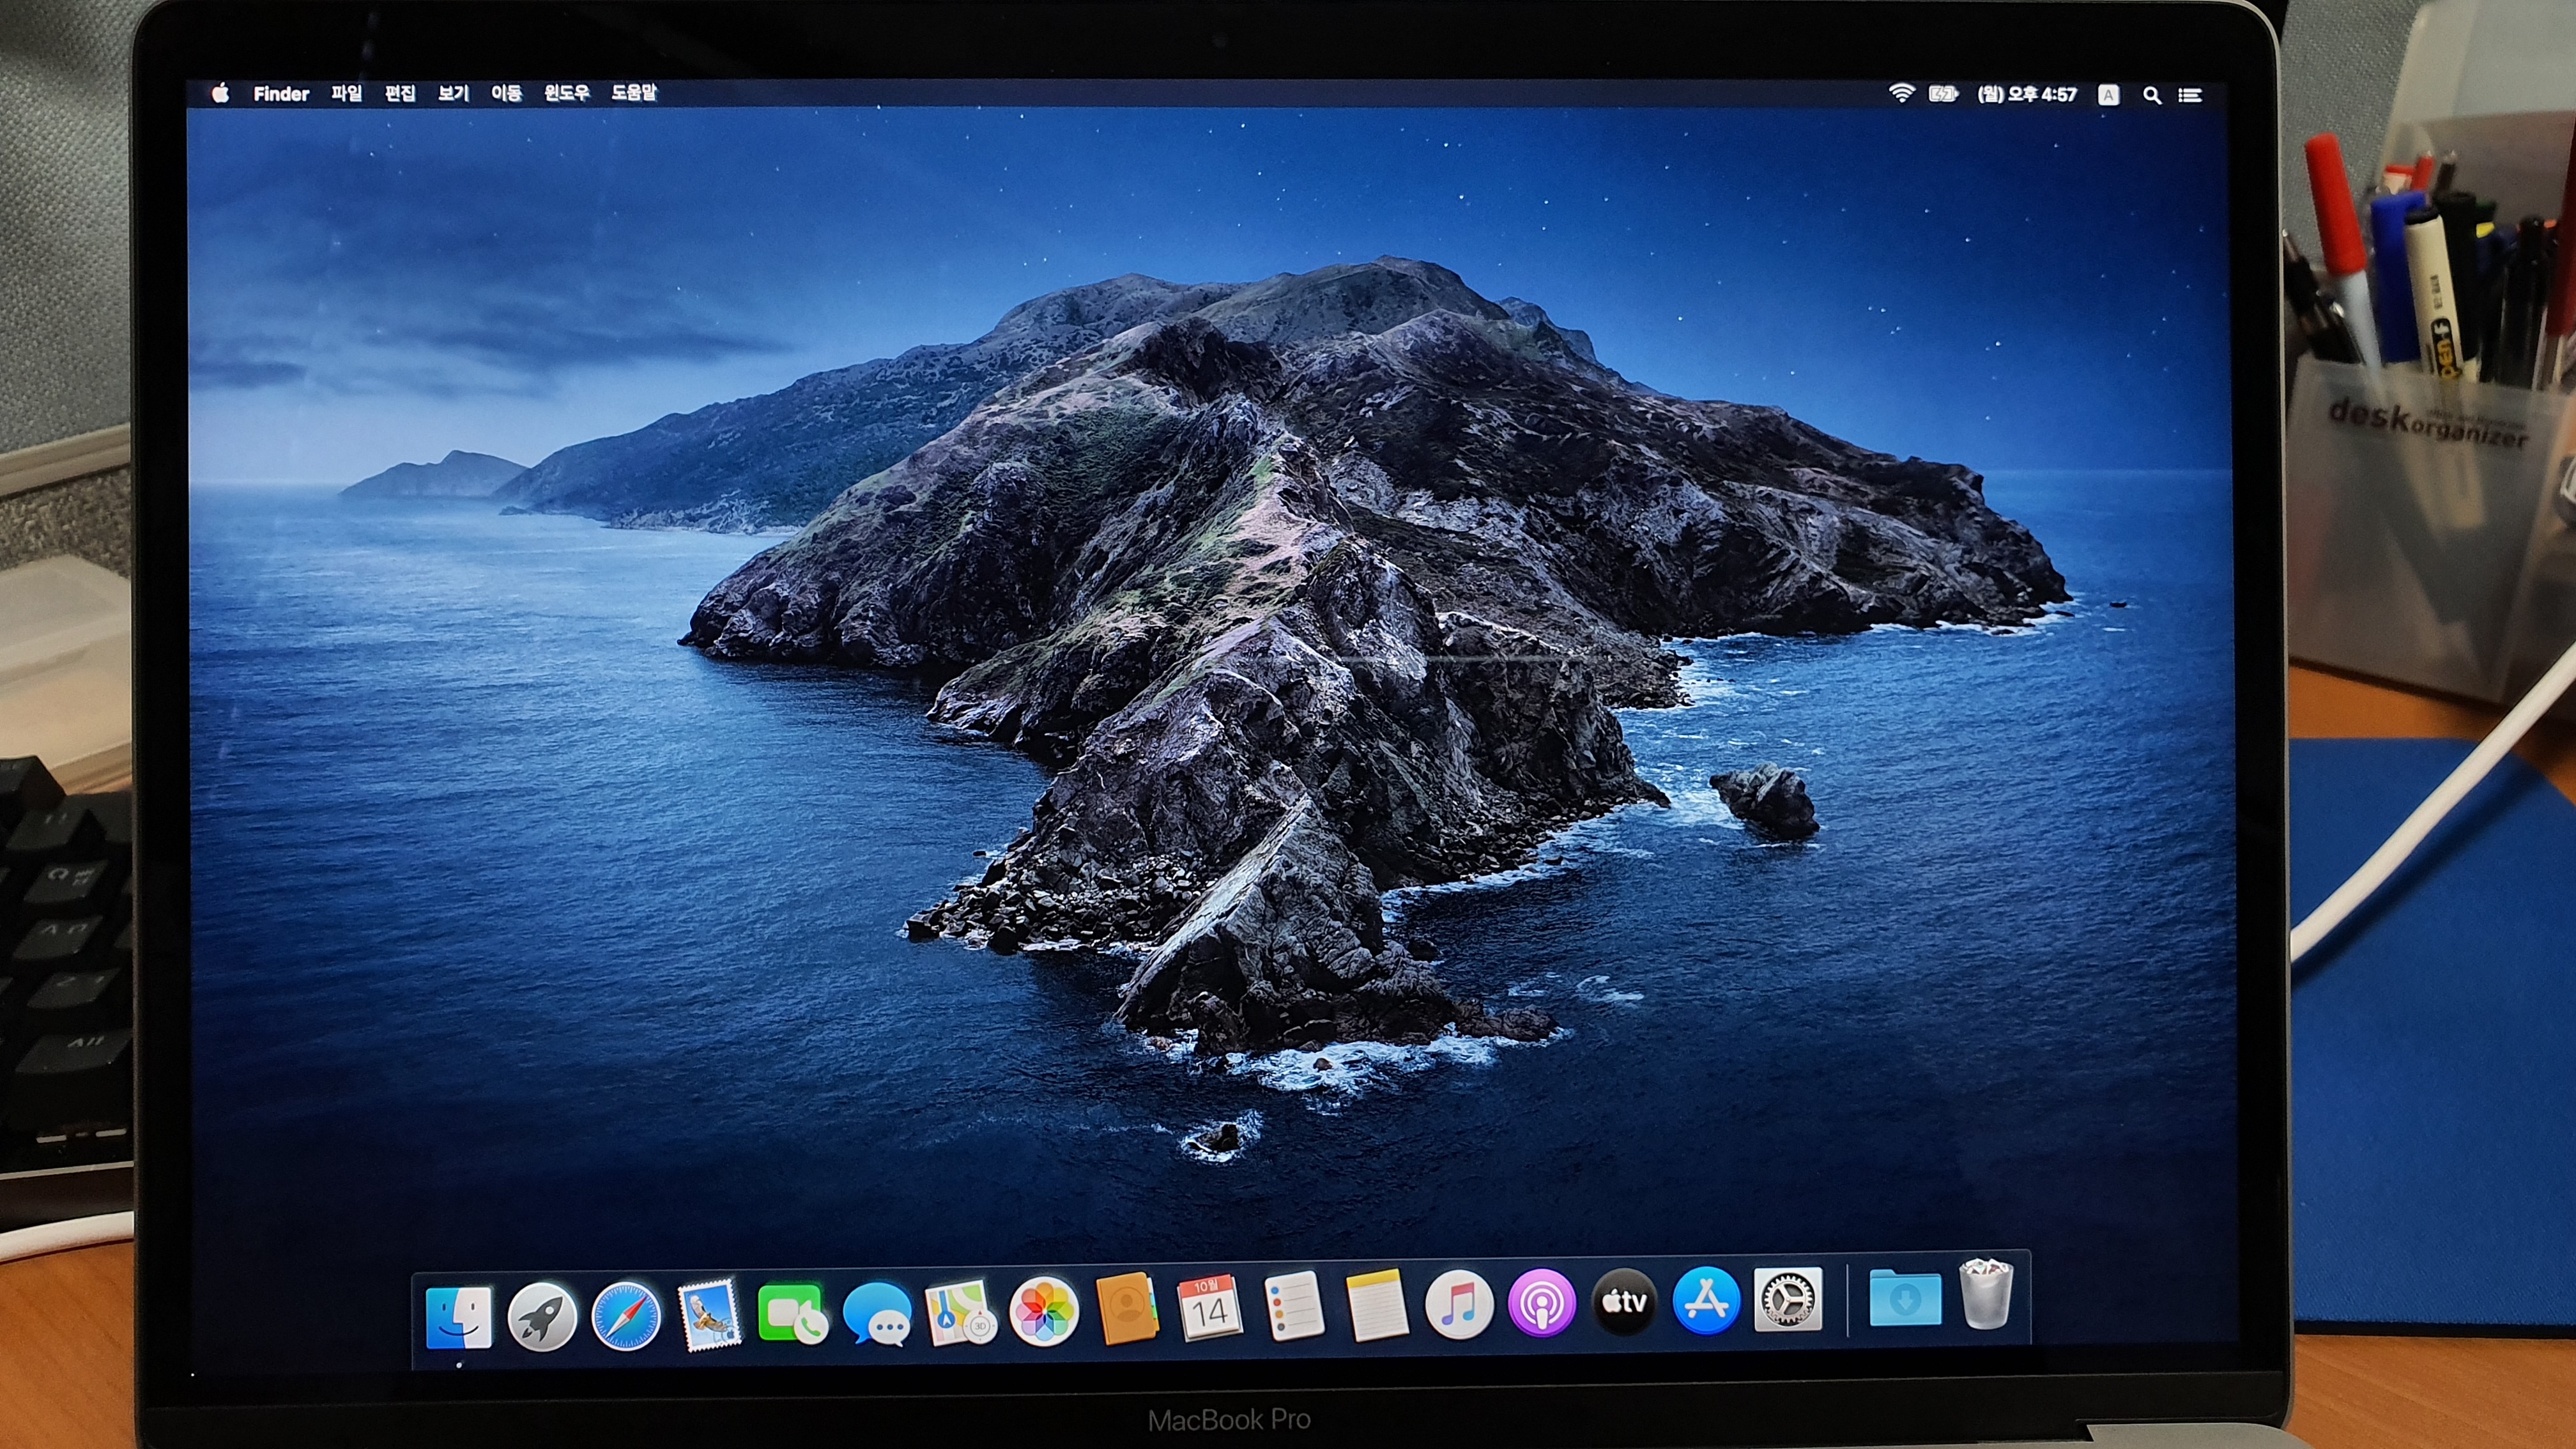This screenshot has height=1449, width=2576.
Task: Launch Apple TV app
Action: [1624, 1302]
